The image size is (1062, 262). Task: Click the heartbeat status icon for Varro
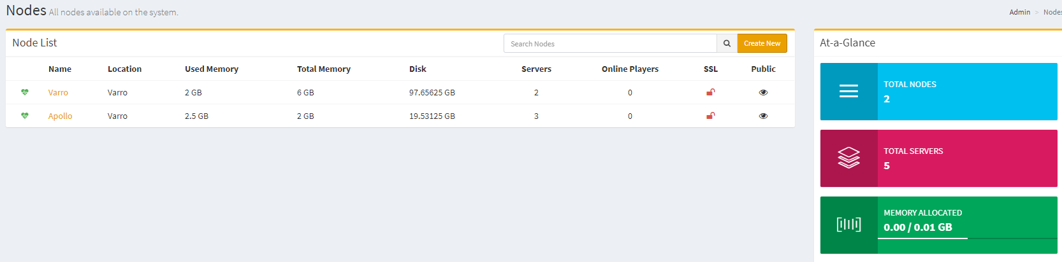tap(25, 92)
